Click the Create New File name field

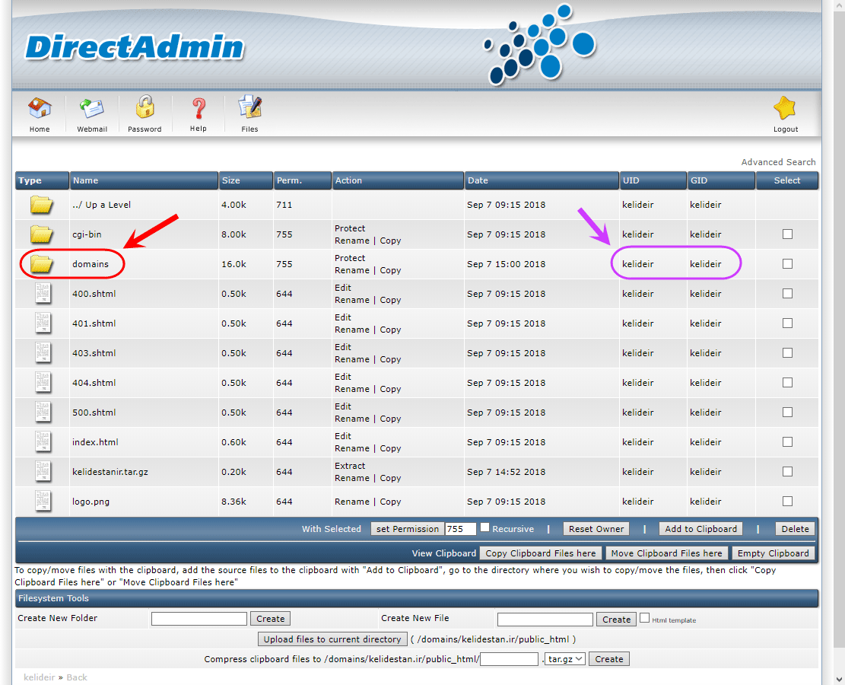pos(545,620)
